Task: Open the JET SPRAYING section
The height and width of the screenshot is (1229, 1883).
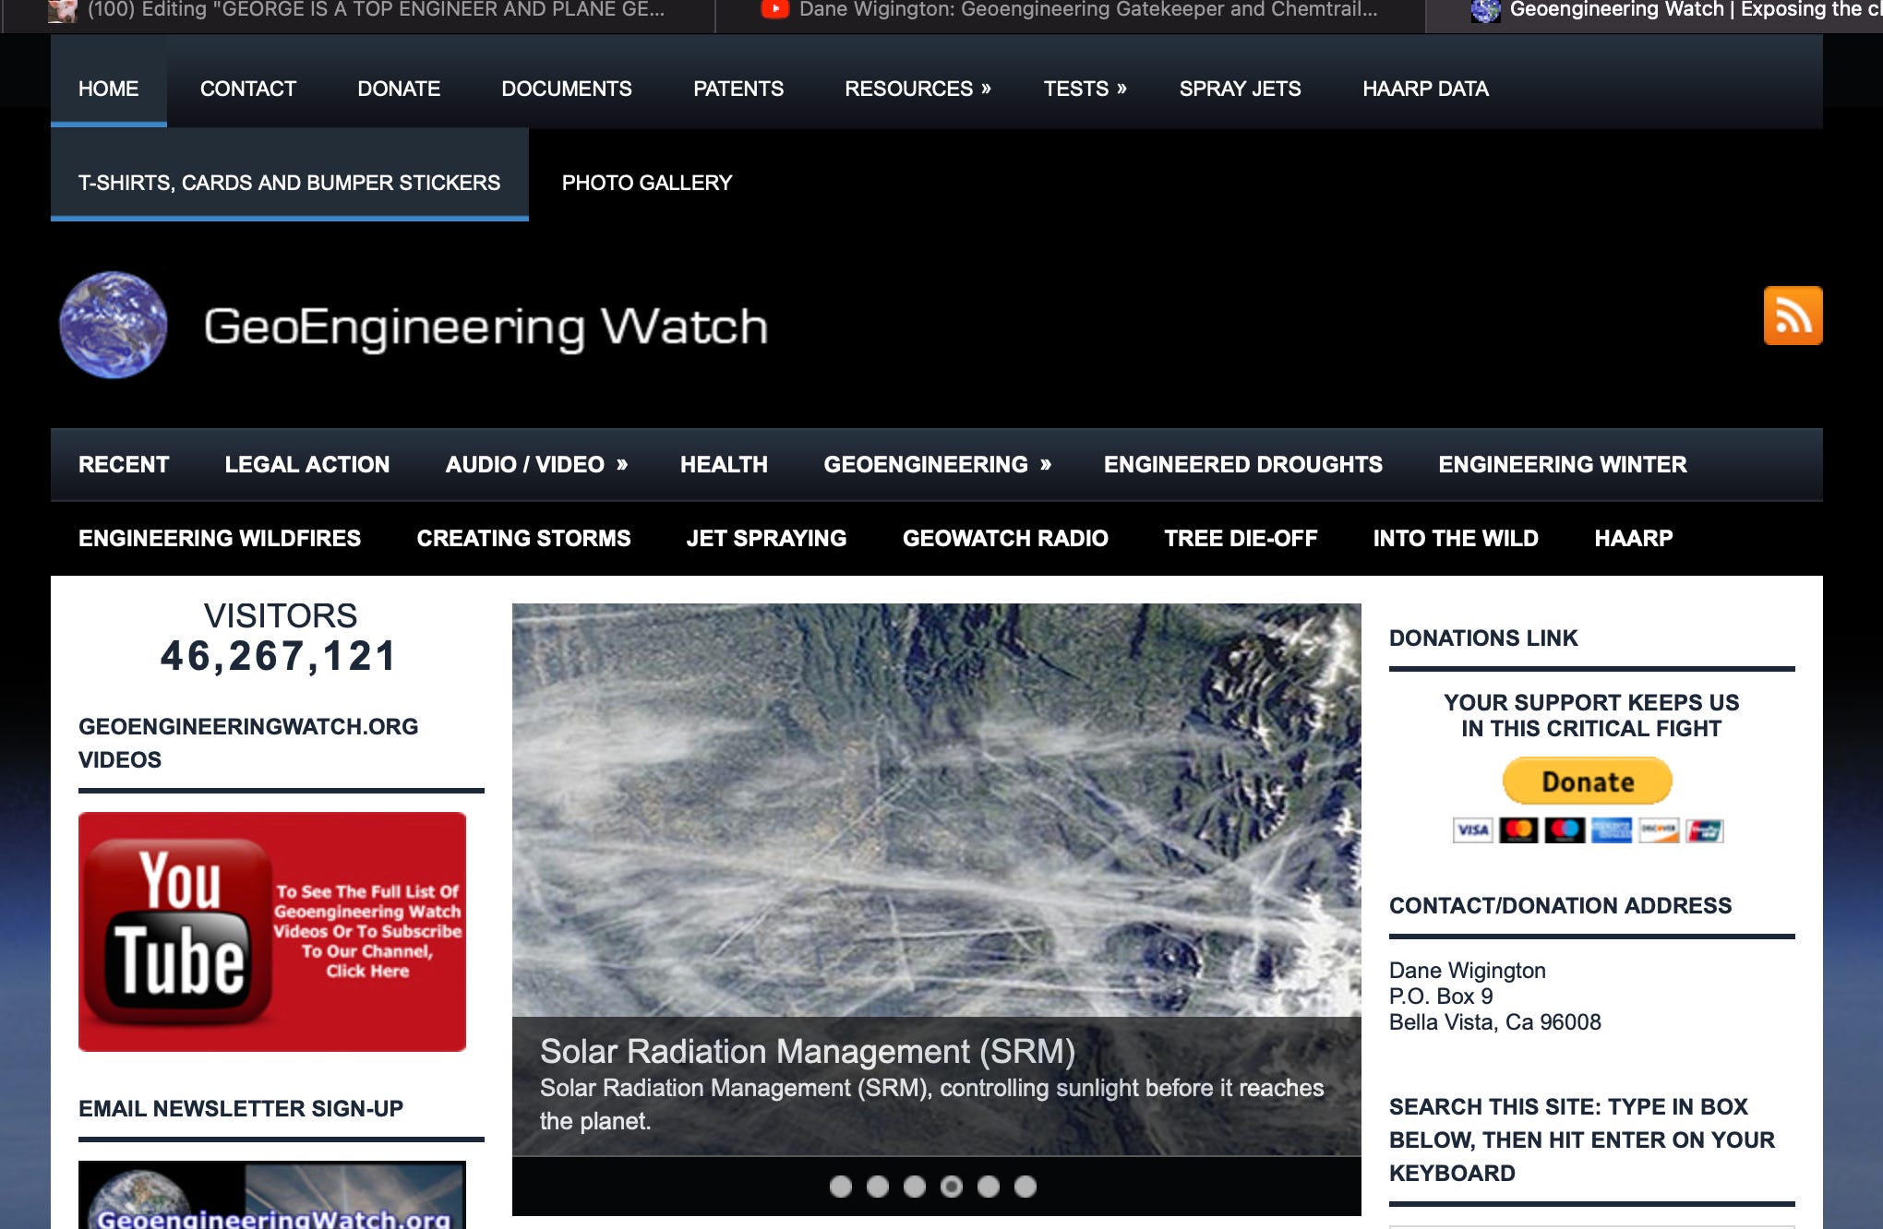Action: [x=766, y=538]
